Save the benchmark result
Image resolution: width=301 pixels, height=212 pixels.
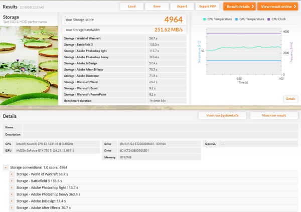[157, 7]
